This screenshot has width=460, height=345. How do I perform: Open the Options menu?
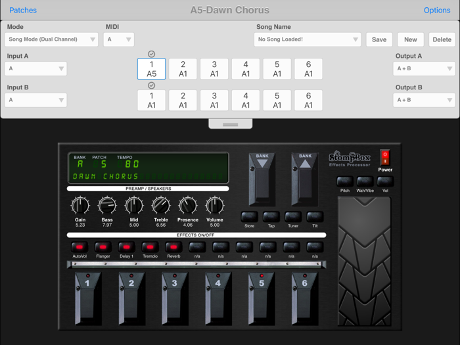click(437, 10)
